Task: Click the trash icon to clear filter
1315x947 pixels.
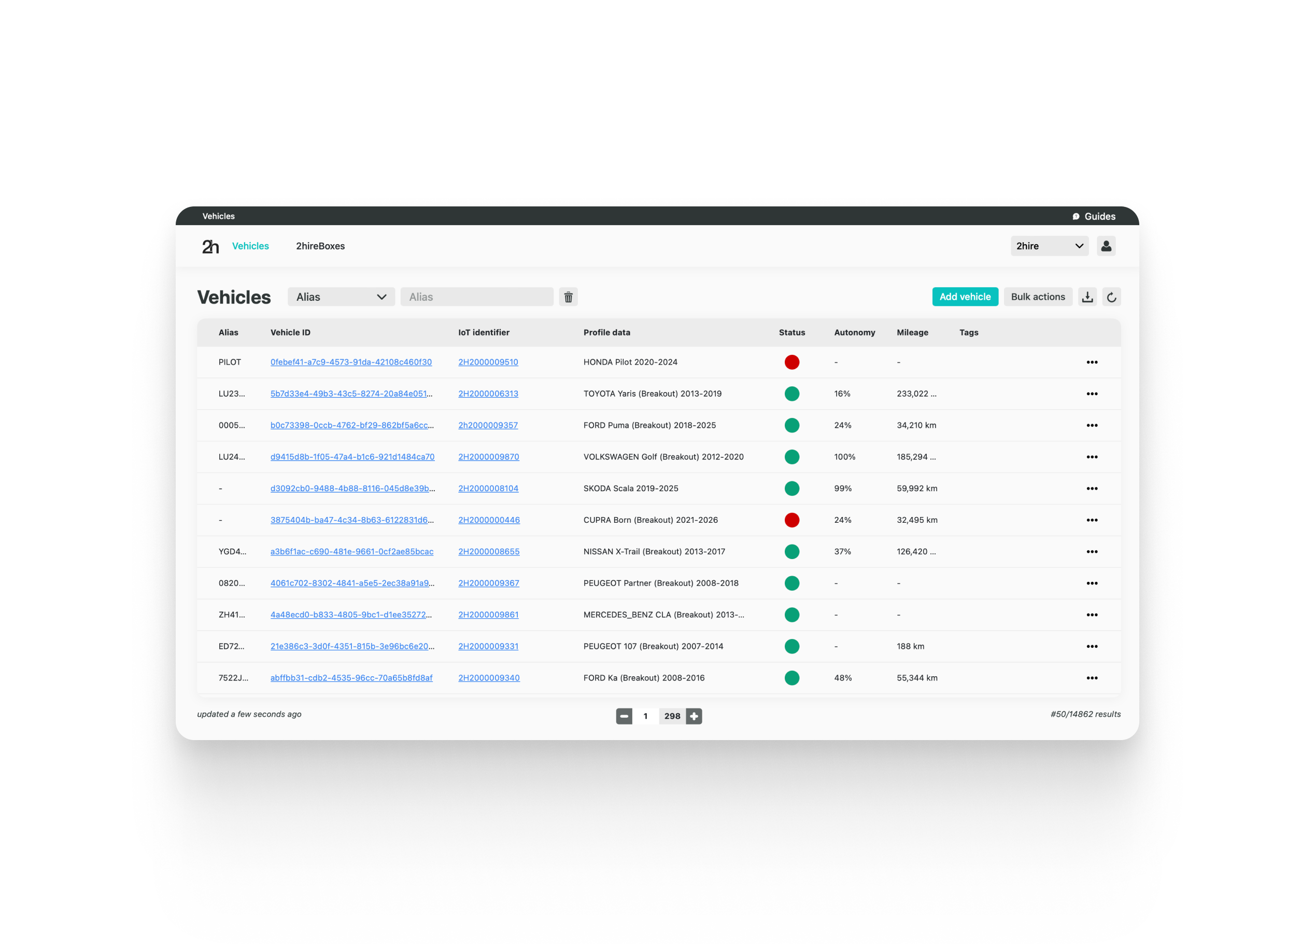Action: pyautogui.click(x=568, y=297)
